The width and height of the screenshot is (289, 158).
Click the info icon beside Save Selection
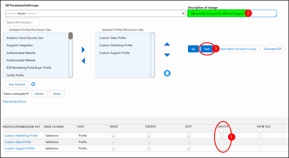point(33,84)
